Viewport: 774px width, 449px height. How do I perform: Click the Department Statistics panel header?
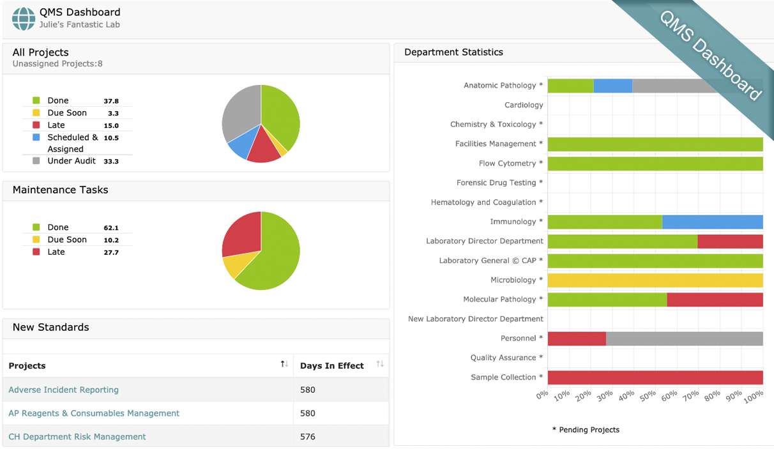pyautogui.click(x=453, y=52)
